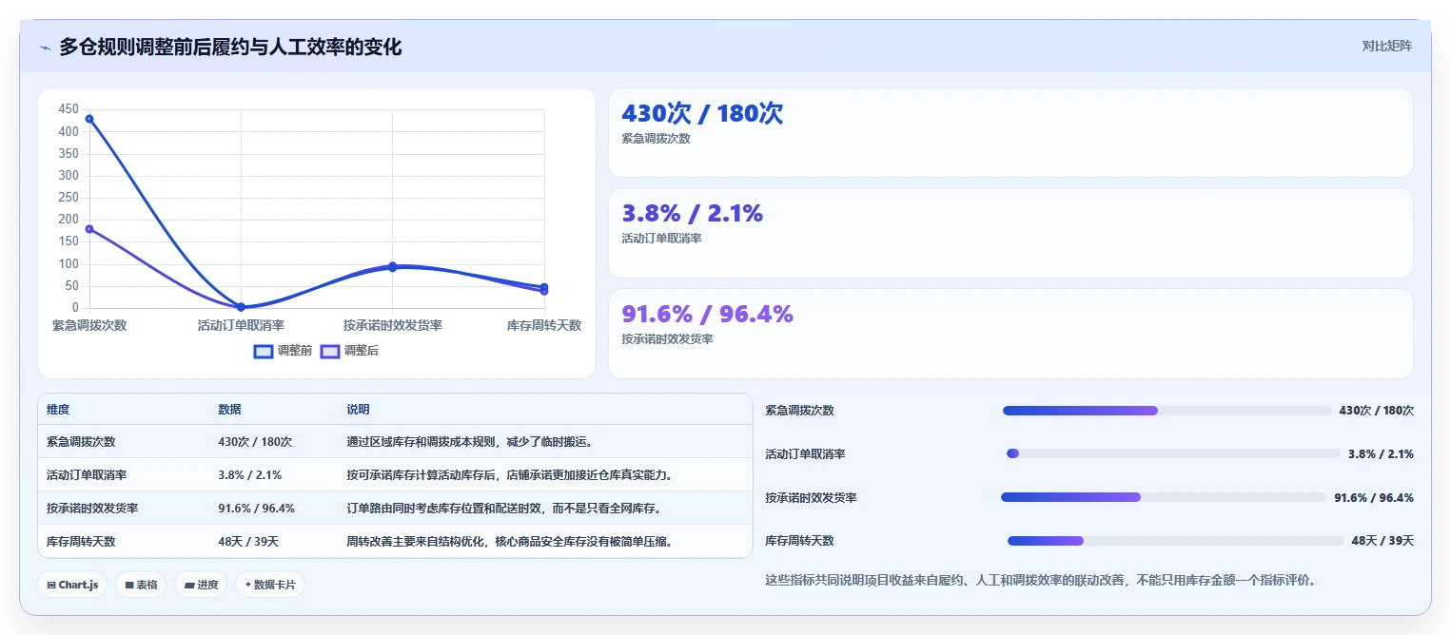1451x635 pixels.
Task: Click the Chart.js tag
Action: [x=72, y=585]
